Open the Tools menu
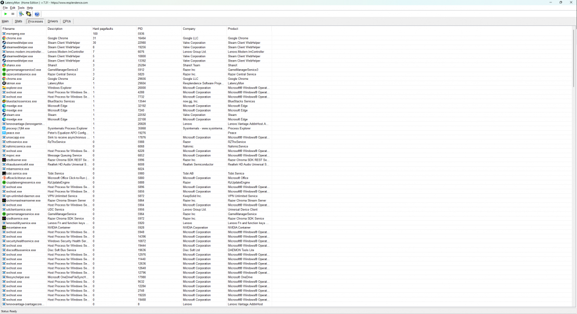Screen dimensions: 577x314 point(21,8)
